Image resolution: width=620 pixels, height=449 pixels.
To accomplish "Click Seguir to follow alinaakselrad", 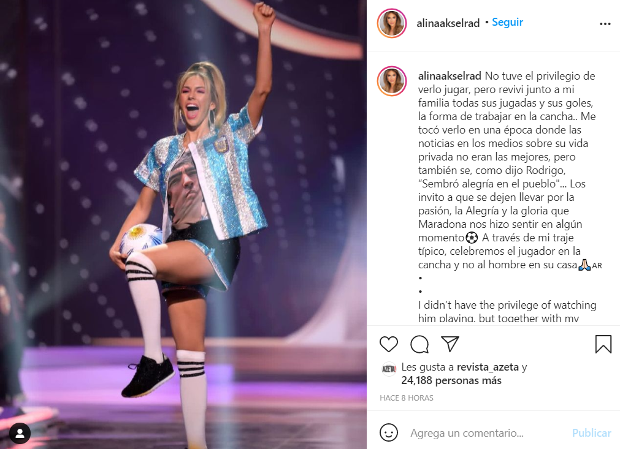I will (x=507, y=23).
